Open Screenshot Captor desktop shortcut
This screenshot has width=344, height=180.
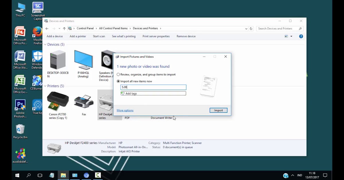click(x=38, y=11)
